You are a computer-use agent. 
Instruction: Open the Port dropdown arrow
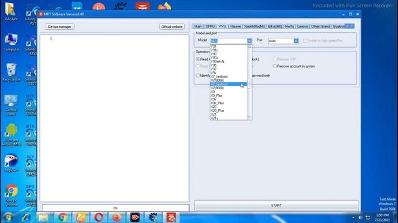click(296, 41)
